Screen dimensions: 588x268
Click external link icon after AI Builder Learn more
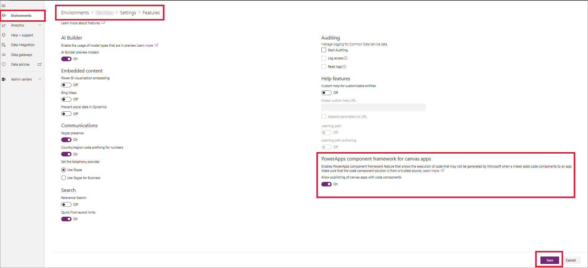[x=156, y=45]
